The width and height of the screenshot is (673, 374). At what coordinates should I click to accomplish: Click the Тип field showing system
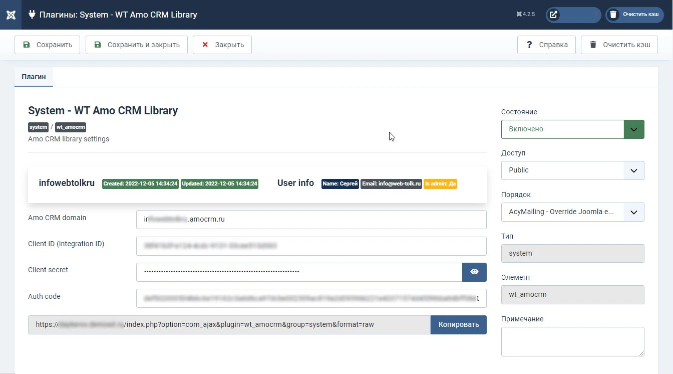572,253
